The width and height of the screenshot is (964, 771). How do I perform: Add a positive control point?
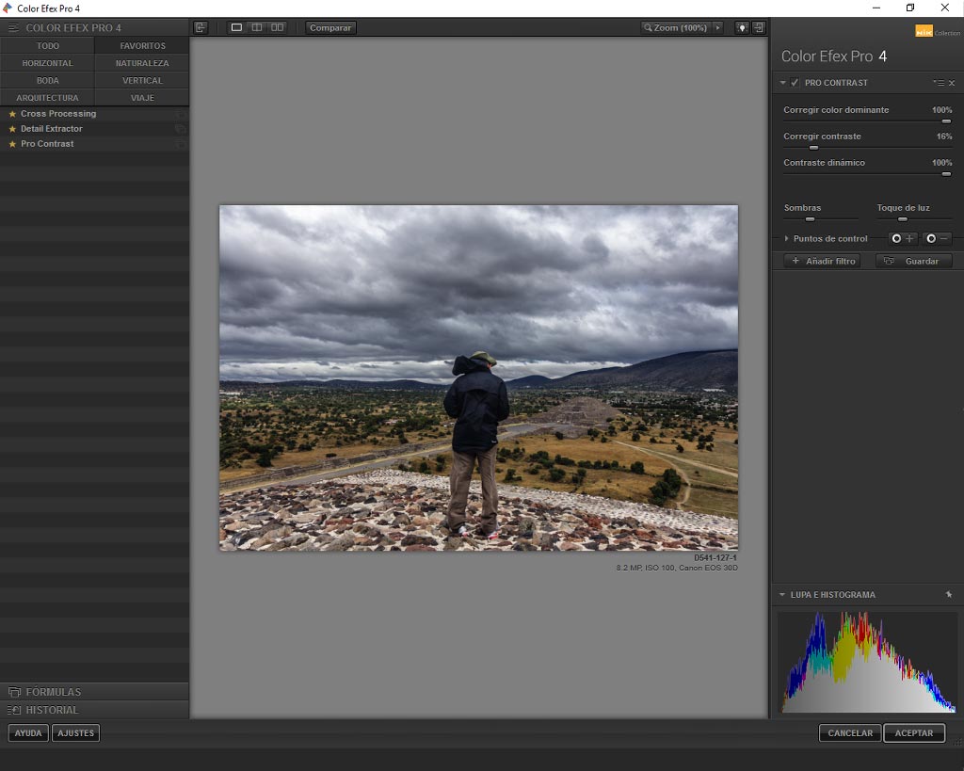903,238
